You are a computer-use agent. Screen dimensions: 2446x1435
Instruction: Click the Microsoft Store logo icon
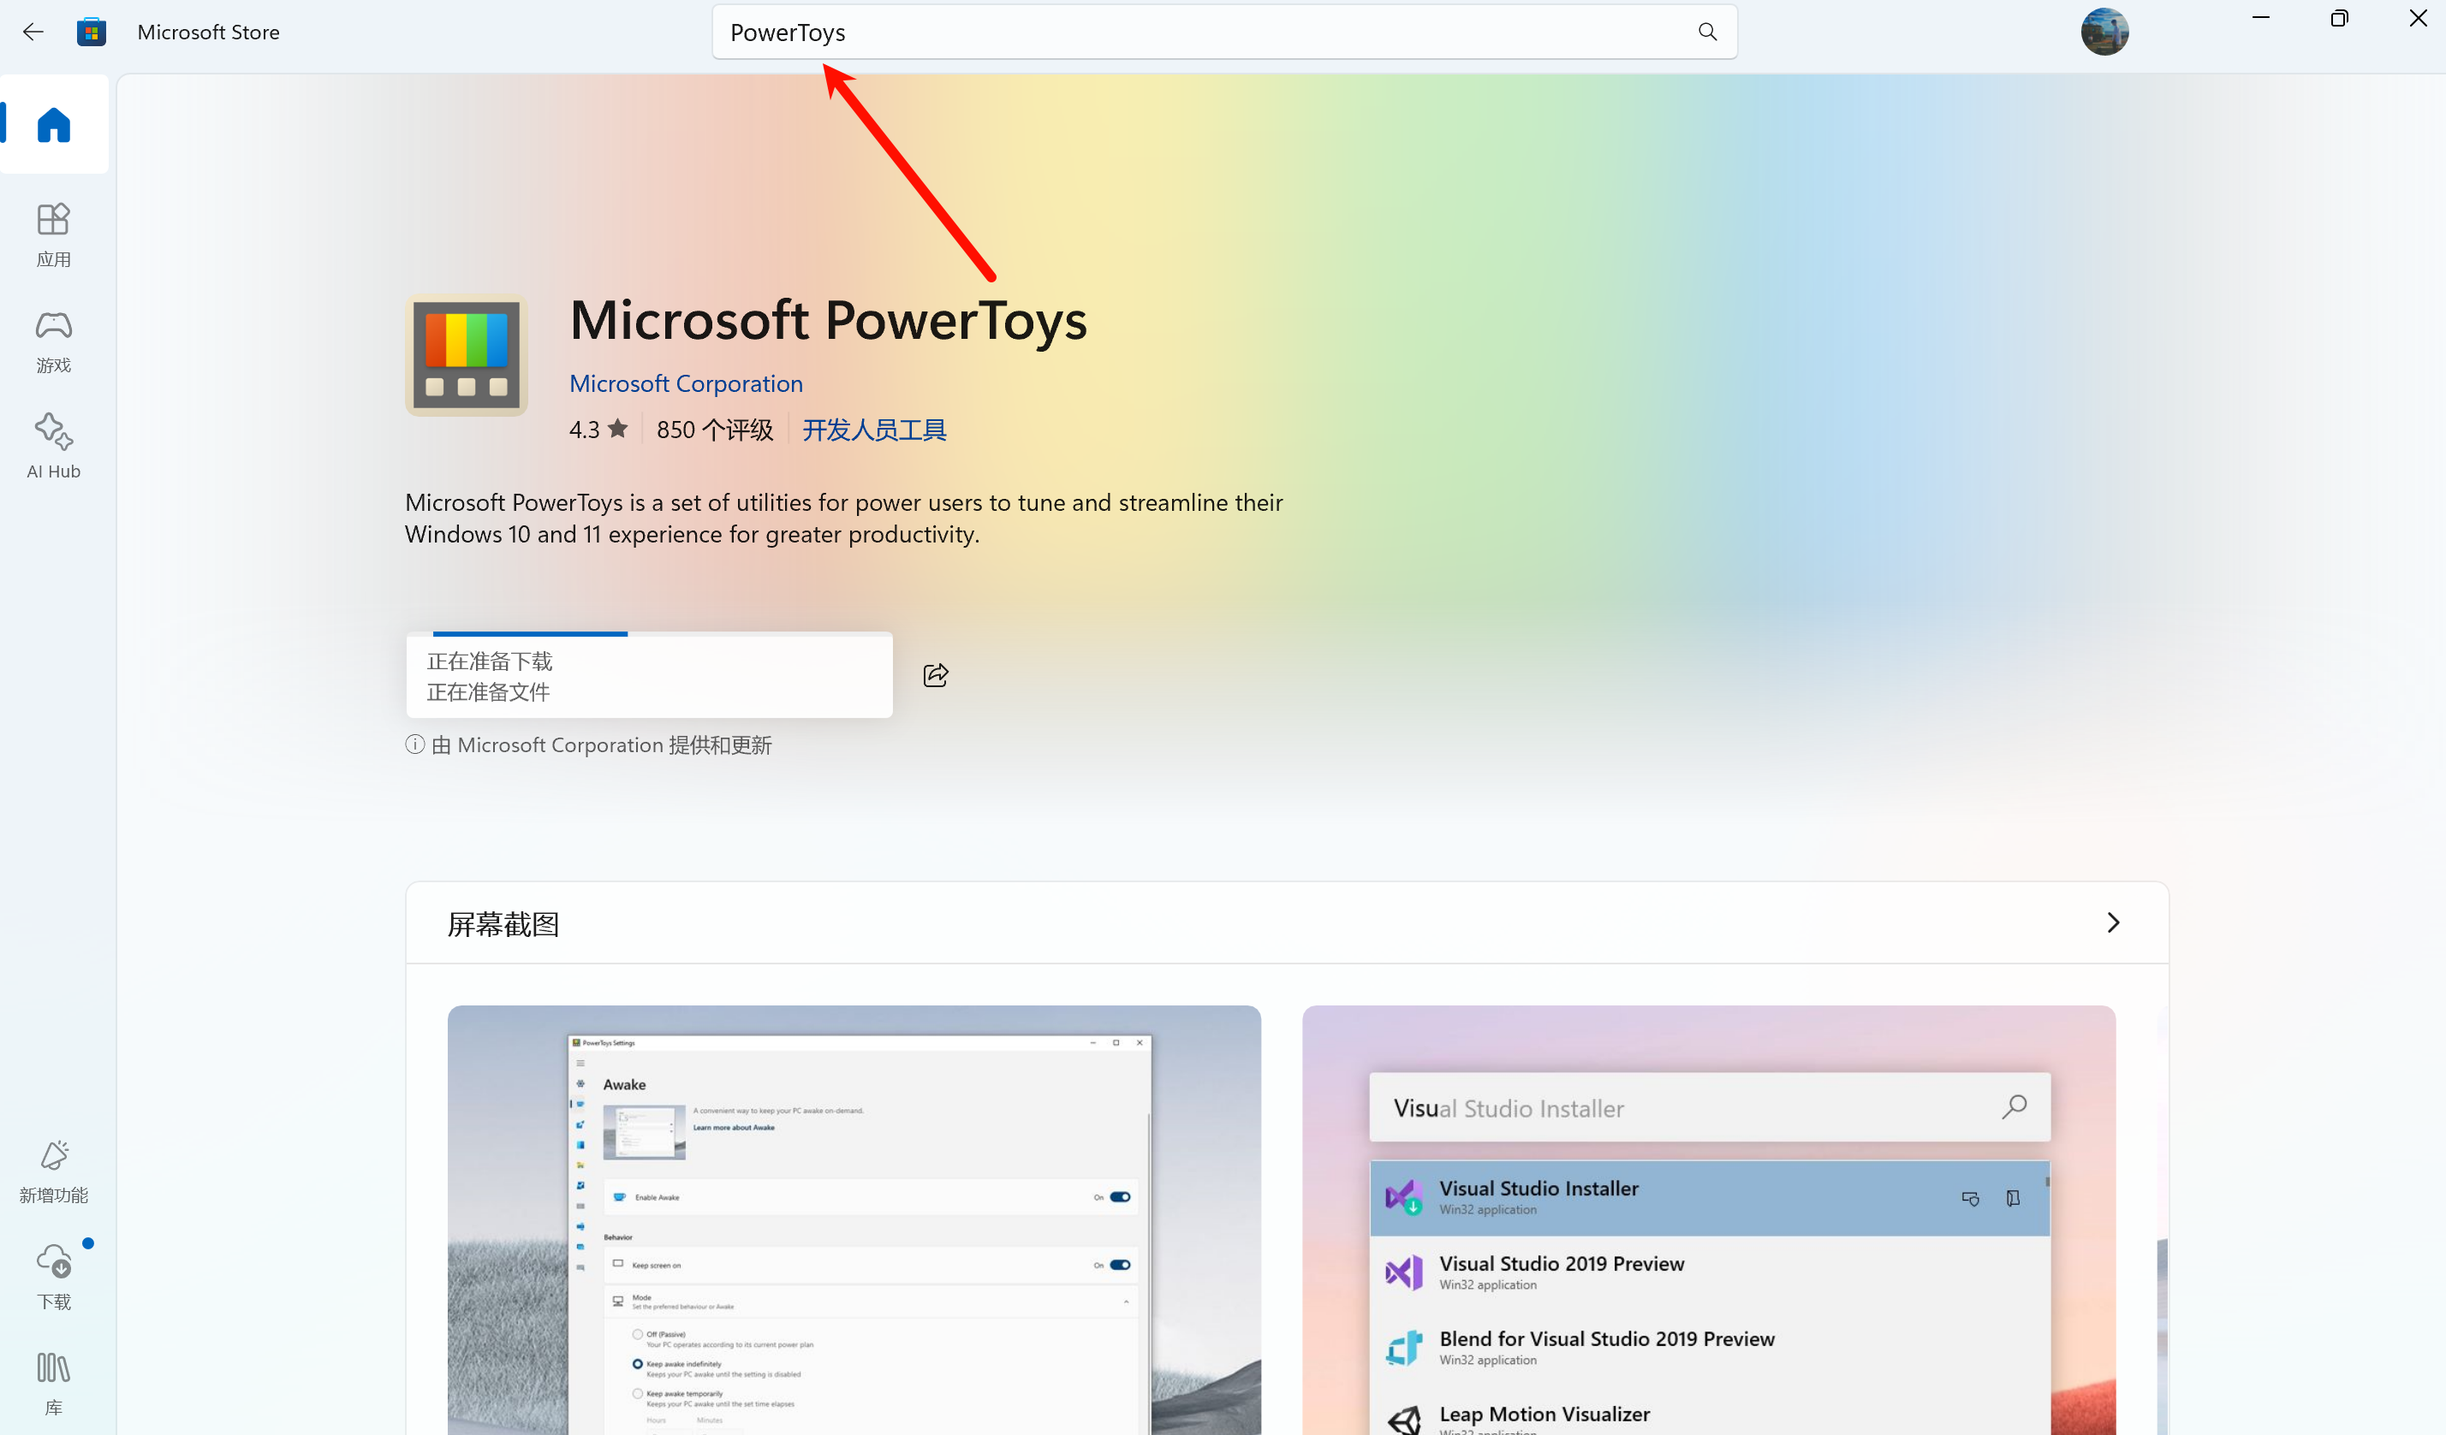(92, 32)
